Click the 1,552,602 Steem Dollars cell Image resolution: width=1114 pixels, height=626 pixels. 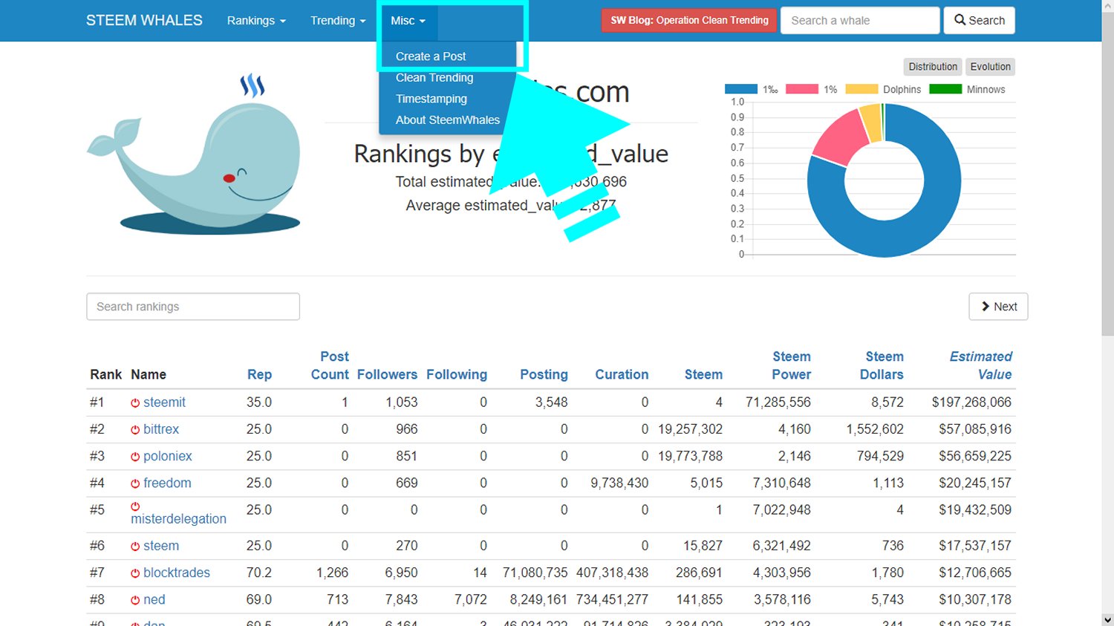pos(875,429)
